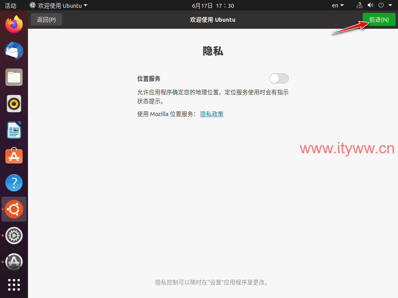This screenshot has width=398, height=298.
Task: Click the 使用 Mozilla 位置服务 text
Action: (x=166, y=114)
